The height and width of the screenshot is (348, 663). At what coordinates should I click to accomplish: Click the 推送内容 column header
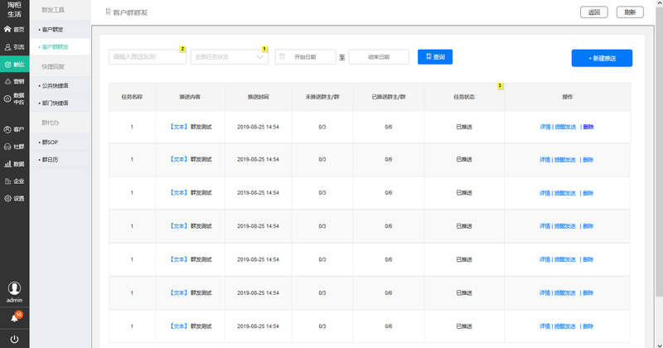tap(190, 97)
